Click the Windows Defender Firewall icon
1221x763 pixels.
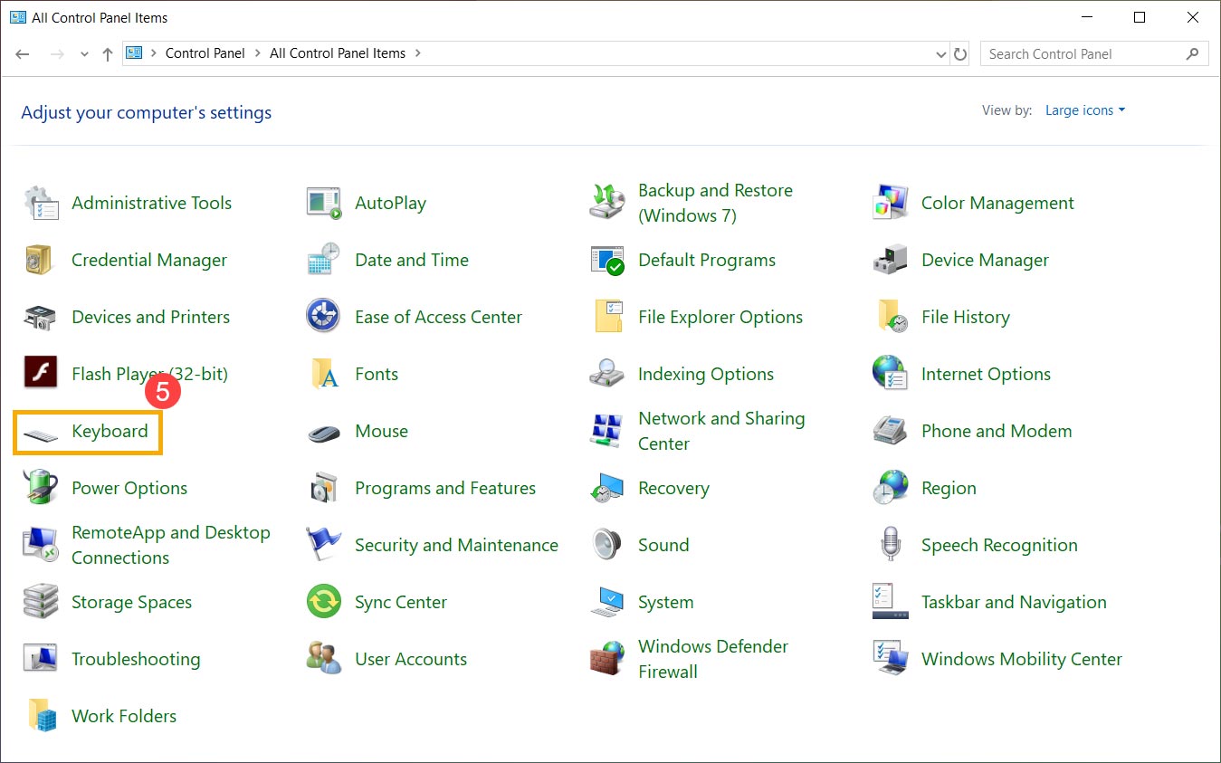[607, 659]
